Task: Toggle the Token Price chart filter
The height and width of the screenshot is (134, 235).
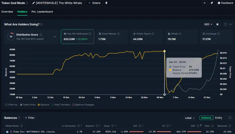Action: click(x=28, y=105)
